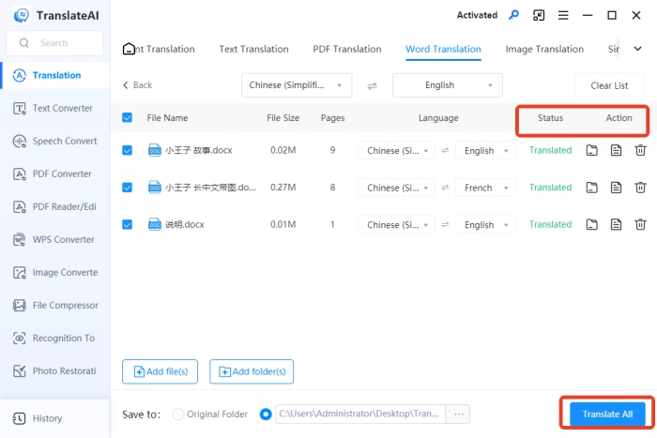Open the key activation icon
The image size is (657, 438).
coord(513,15)
